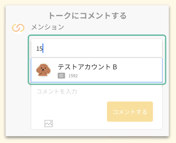The height and width of the screenshot is (143, 176).
Task: Click the poodle avatar of テストアカウント B
Action: click(43, 70)
